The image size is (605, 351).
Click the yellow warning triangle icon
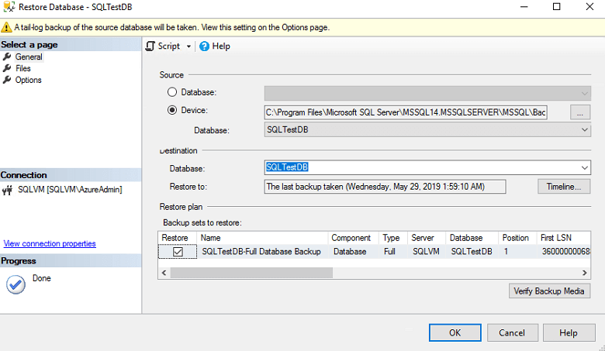tap(6, 27)
